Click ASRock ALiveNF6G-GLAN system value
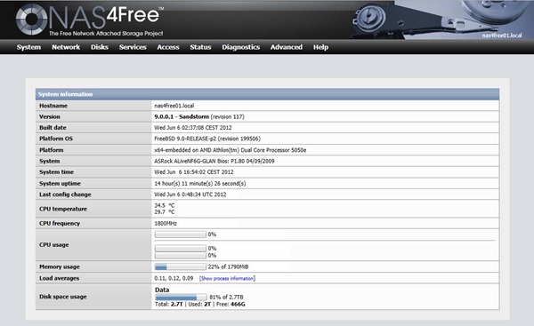Image resolution: width=534 pixels, height=326 pixels. point(214,161)
